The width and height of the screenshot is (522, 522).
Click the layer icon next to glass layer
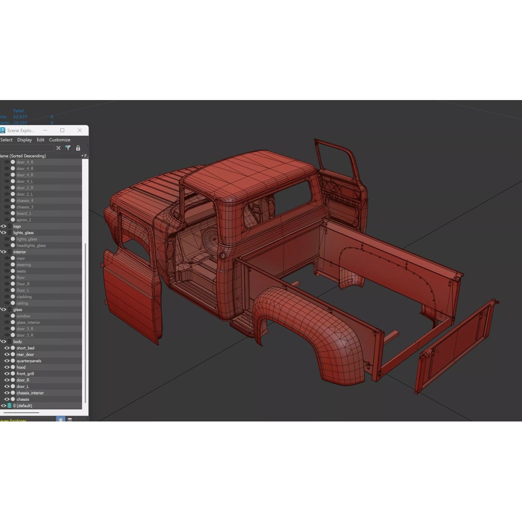[x=9, y=310]
